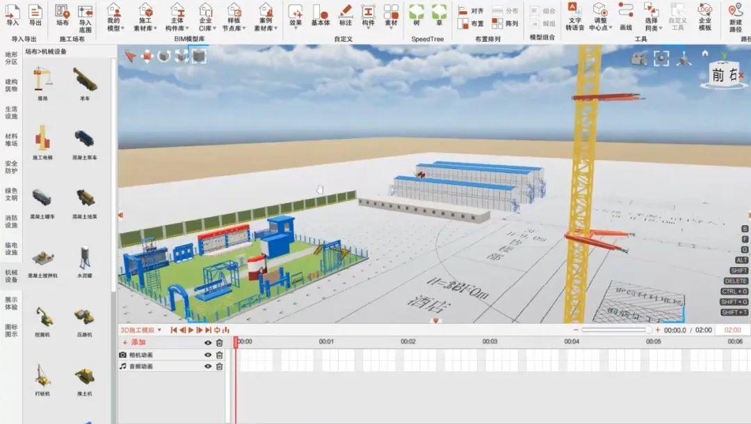751x424 pixels.
Task: Toggle visibility of the 音频动画 track
Action: [x=207, y=366]
